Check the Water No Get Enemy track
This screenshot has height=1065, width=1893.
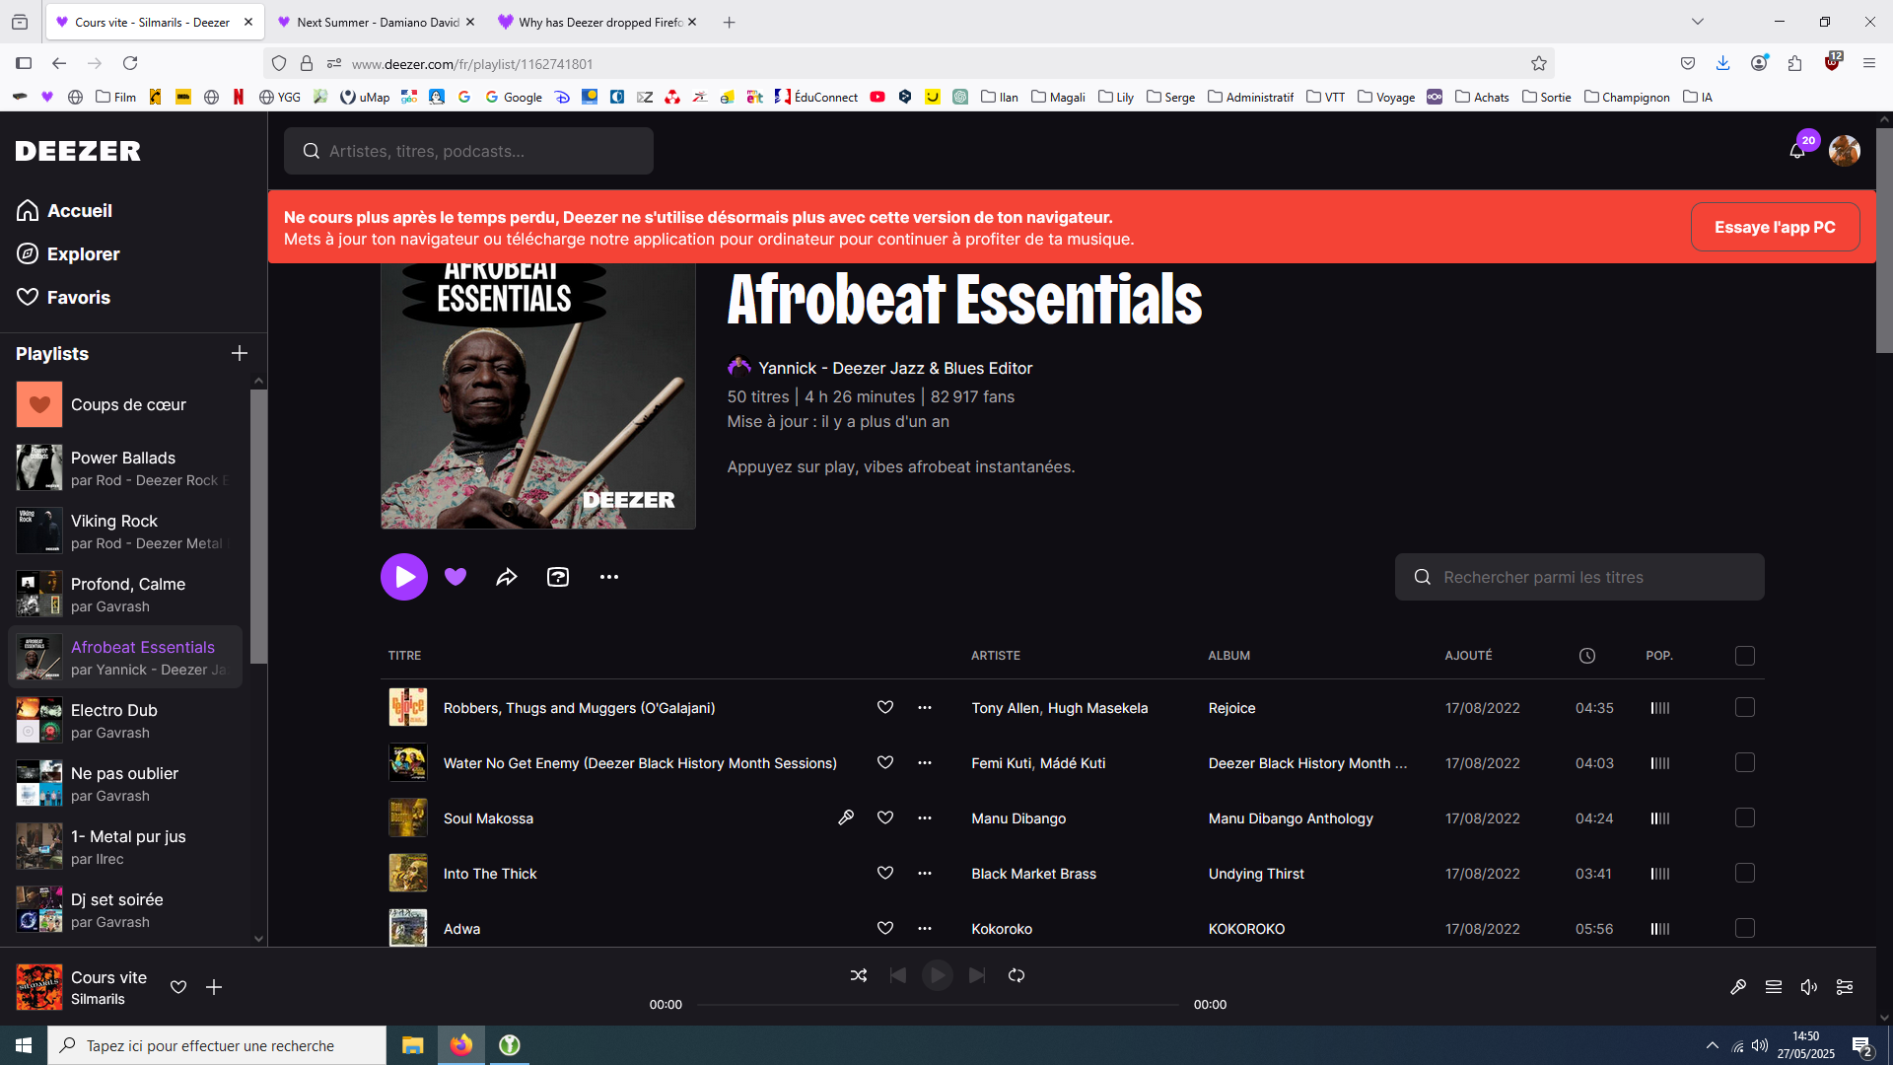pos(1744,763)
